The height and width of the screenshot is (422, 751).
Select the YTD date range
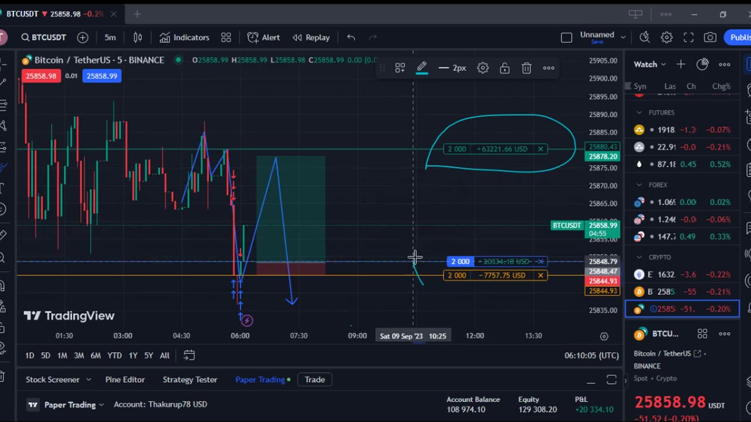(x=114, y=355)
